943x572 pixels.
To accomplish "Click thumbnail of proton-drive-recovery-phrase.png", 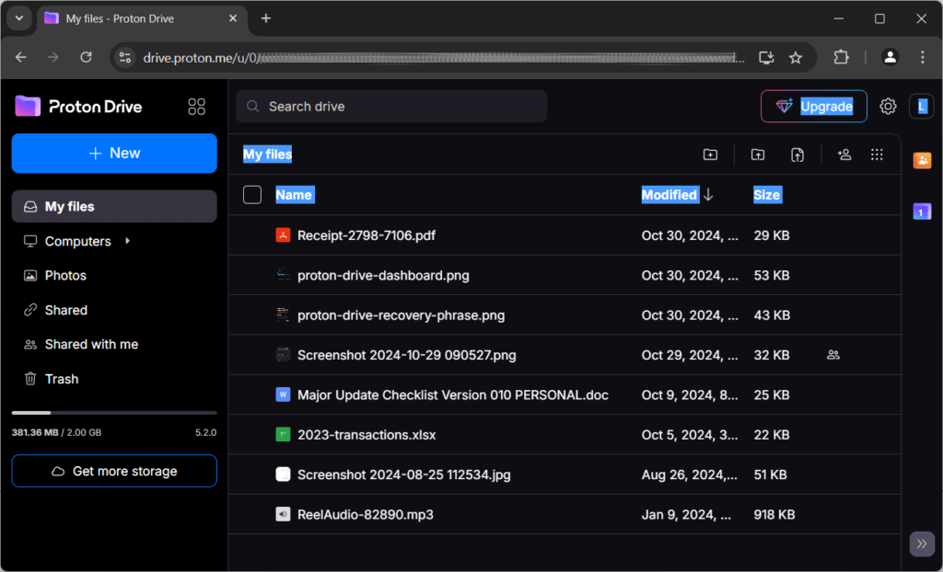I will [283, 315].
